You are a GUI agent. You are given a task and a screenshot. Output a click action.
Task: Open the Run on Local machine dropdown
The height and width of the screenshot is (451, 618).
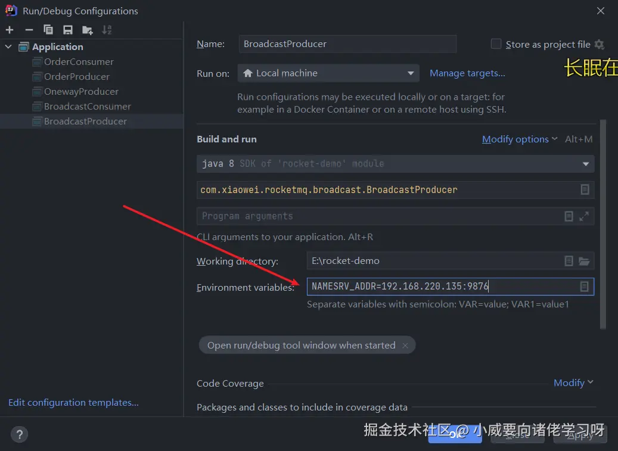click(x=328, y=73)
